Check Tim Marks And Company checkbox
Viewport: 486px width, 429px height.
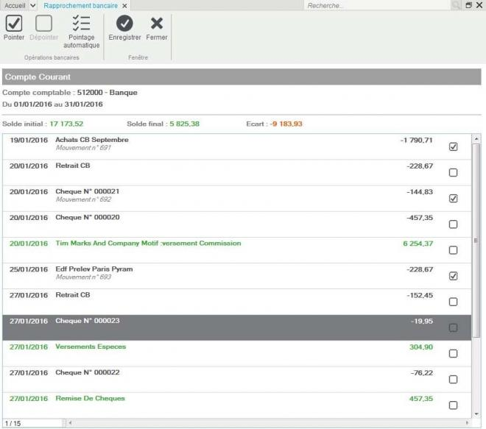point(453,250)
